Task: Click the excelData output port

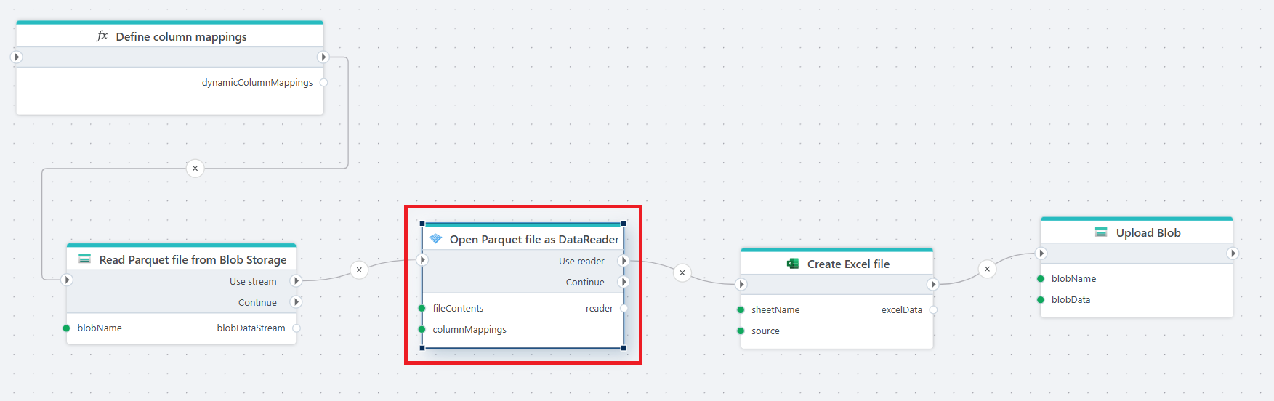Action: 933,310
